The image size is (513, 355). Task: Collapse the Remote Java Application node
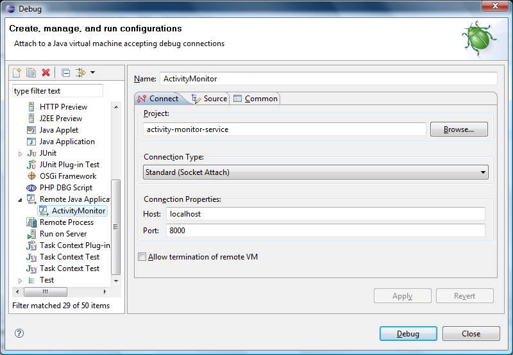[20, 200]
